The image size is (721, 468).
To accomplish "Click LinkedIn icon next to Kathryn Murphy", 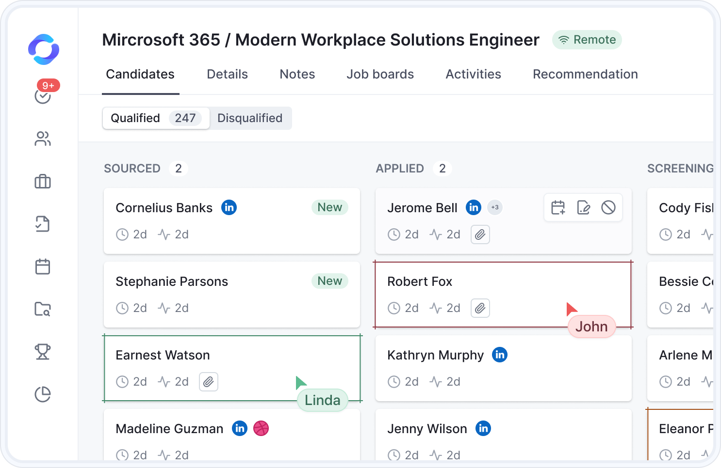I will (x=500, y=355).
